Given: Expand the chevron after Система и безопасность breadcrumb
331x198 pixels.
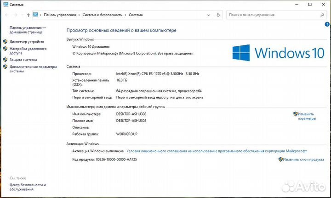Looking at the screenshot, I should tap(126, 15).
